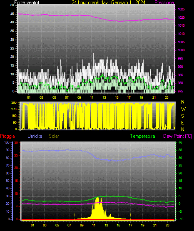Click the blue 70 humidity axis value

(7, 165)
